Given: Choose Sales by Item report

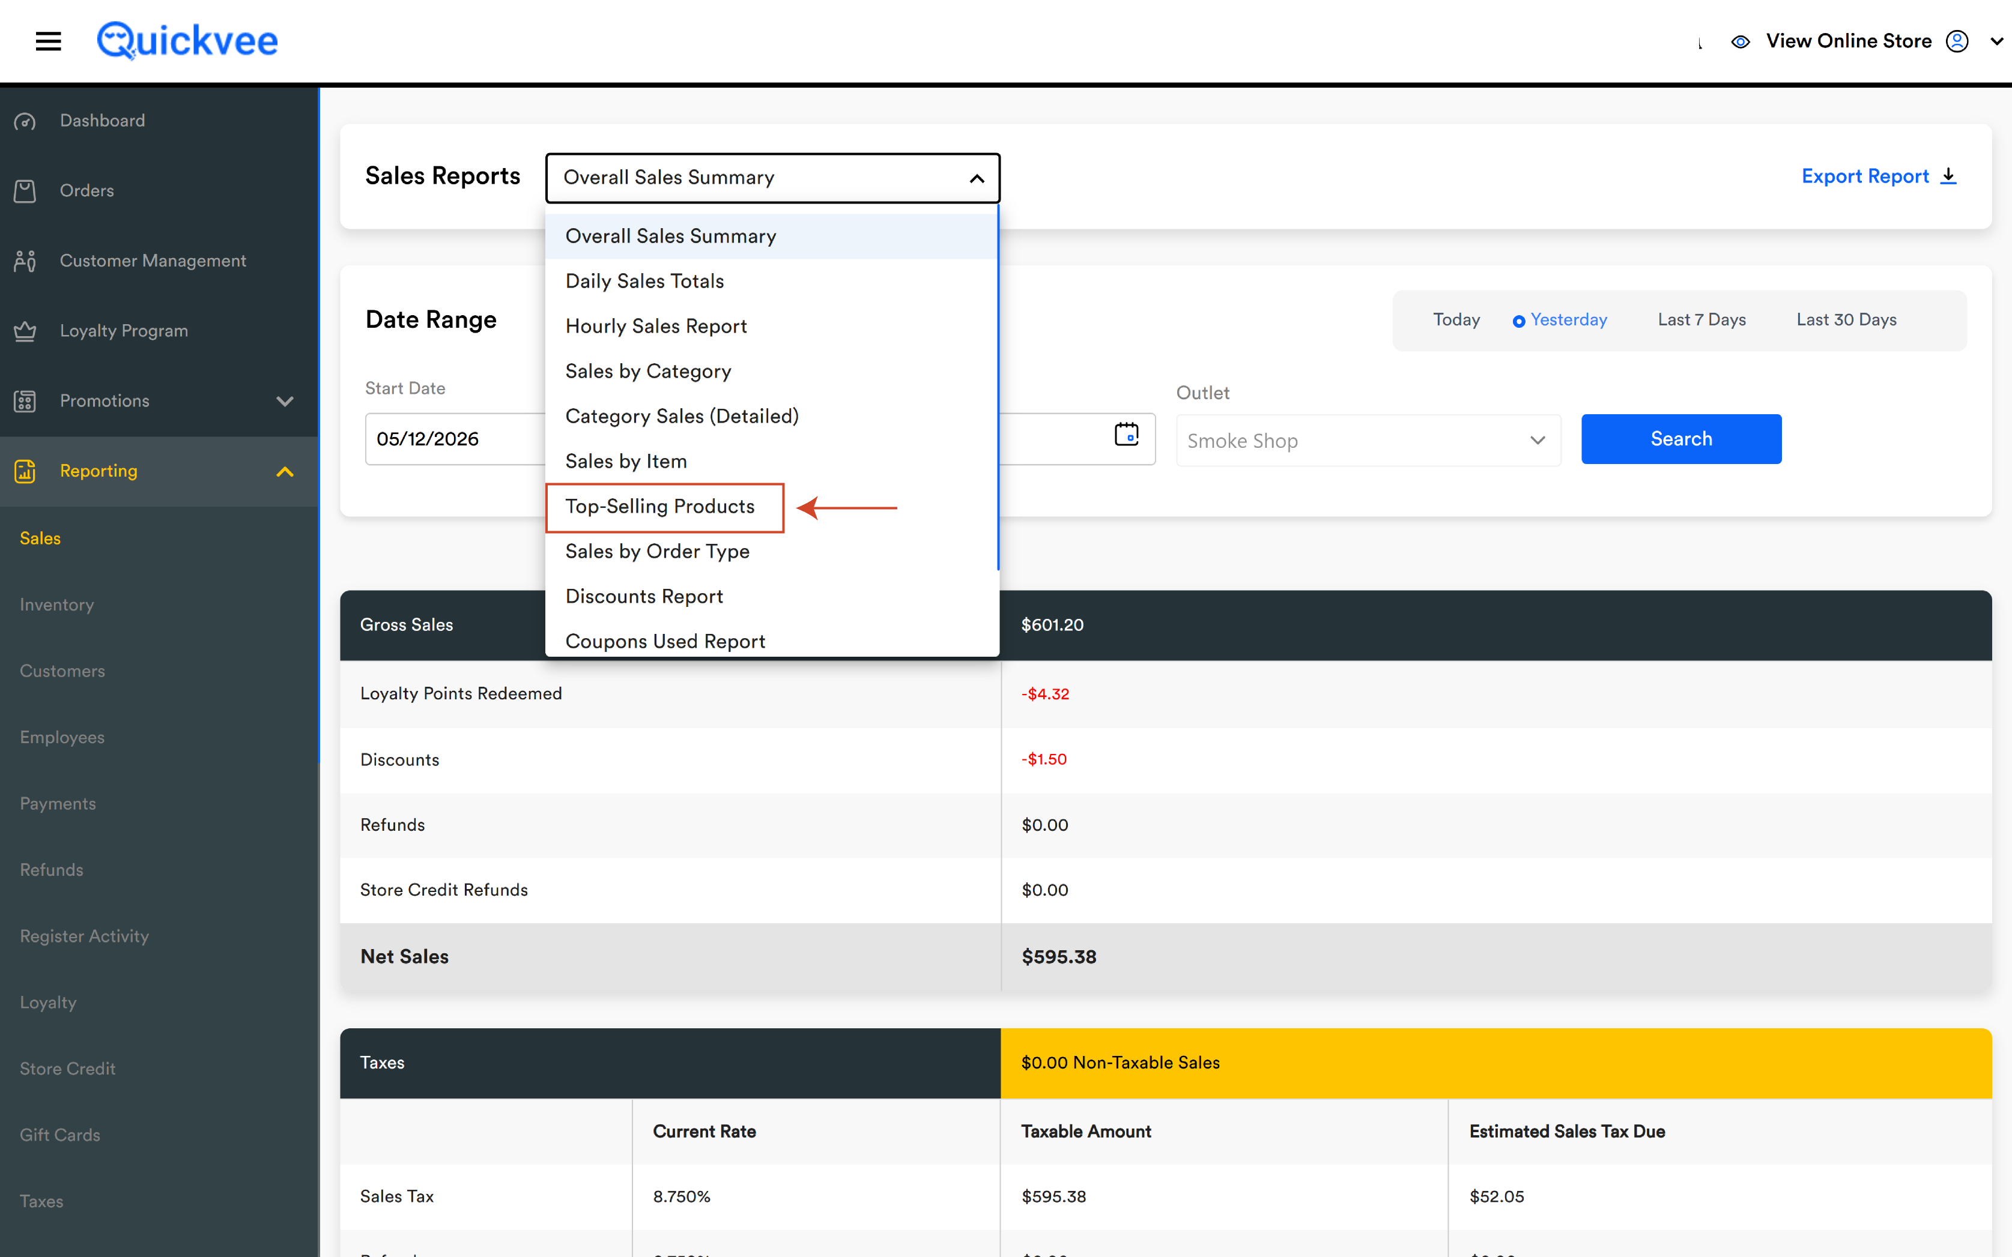Looking at the screenshot, I should [771, 460].
